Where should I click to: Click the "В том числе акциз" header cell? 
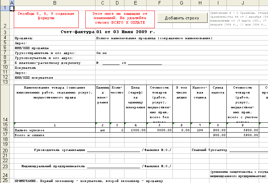pos(182,104)
